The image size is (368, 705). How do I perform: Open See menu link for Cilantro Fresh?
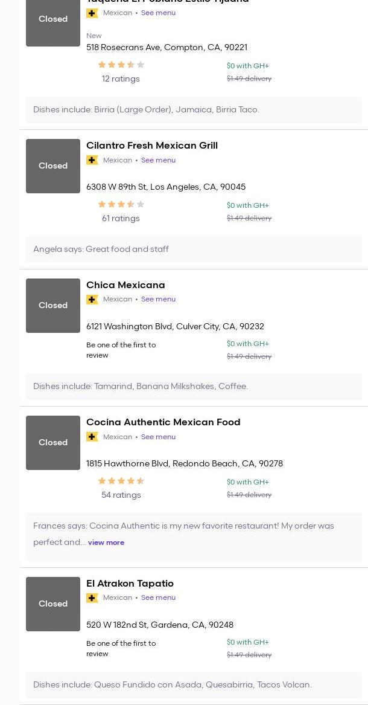coord(158,160)
